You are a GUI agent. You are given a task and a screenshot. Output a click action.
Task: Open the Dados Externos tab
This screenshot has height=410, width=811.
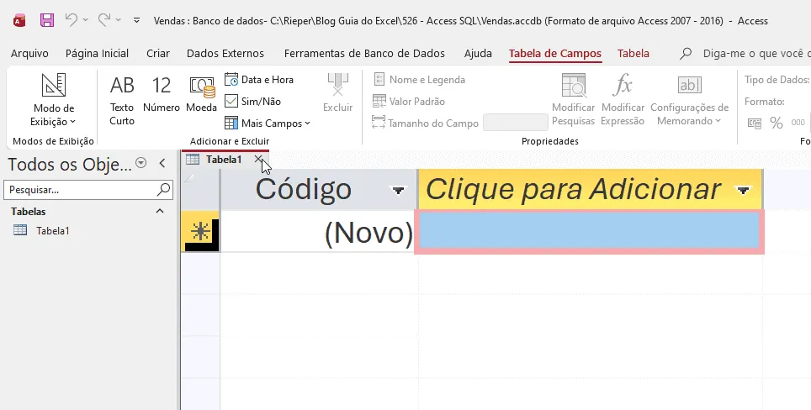coord(225,53)
